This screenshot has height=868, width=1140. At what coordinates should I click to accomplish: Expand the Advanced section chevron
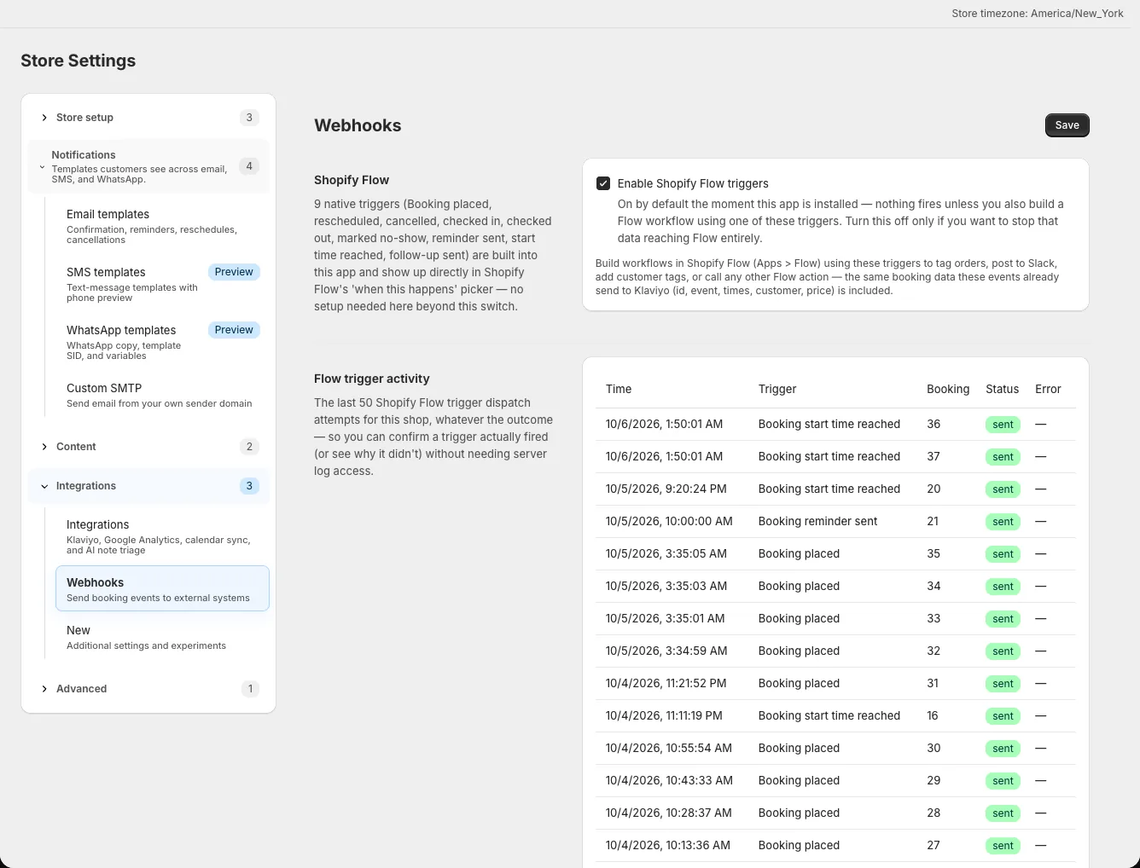click(x=44, y=689)
